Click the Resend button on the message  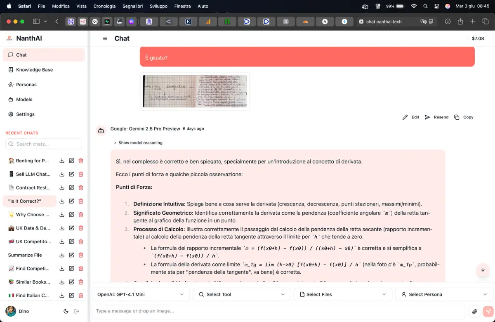pyautogui.click(x=436, y=117)
